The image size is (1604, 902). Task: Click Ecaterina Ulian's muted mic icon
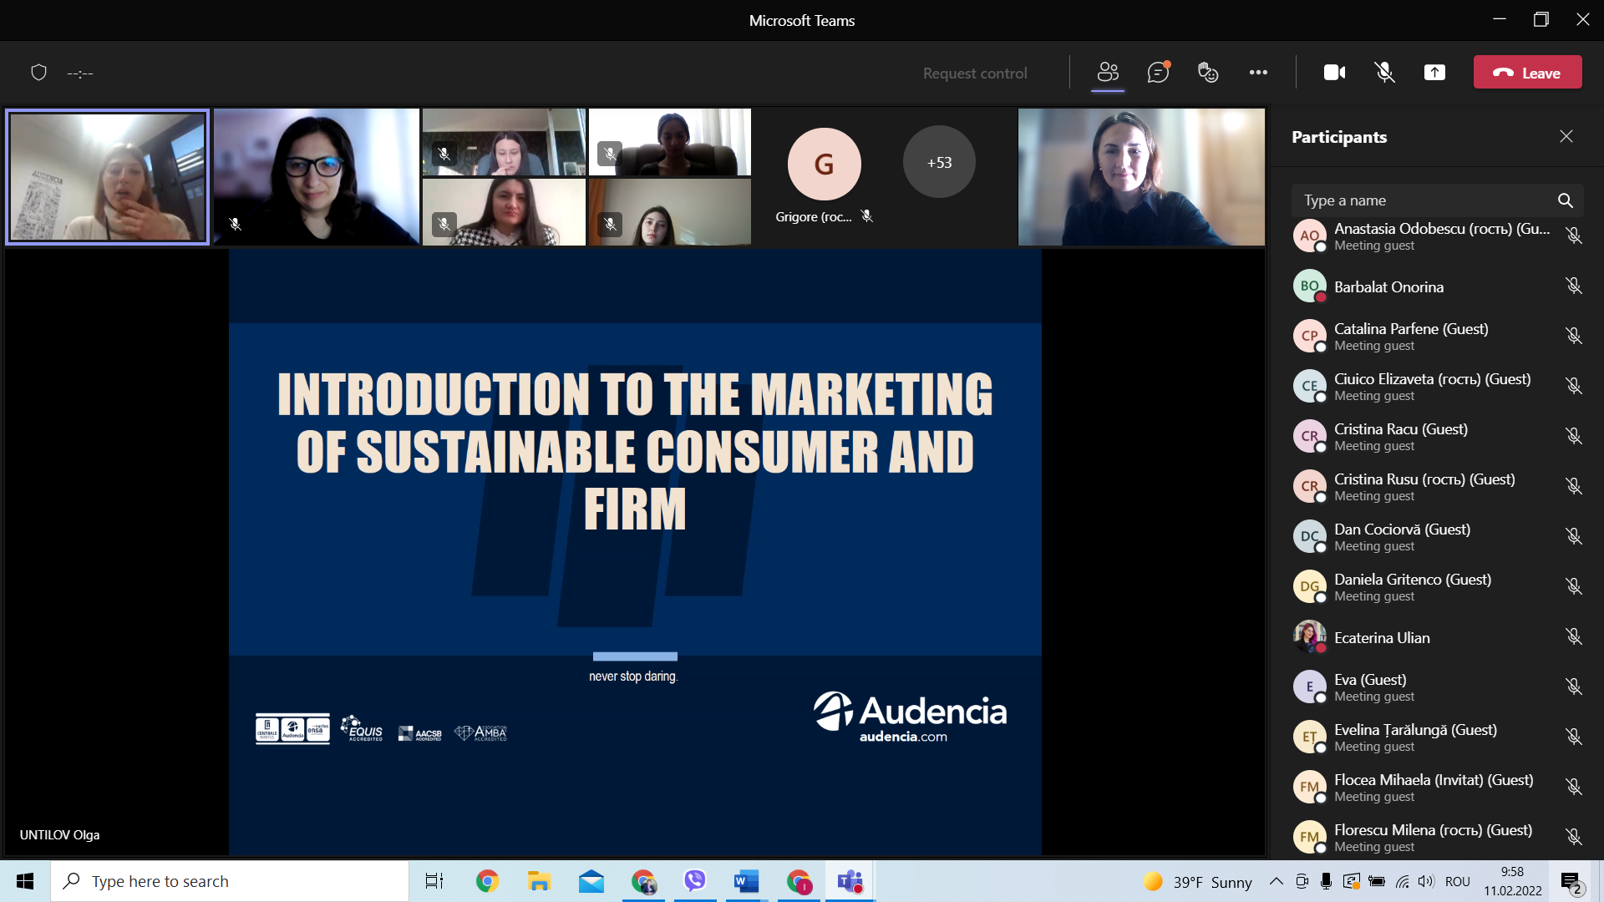coord(1574,637)
